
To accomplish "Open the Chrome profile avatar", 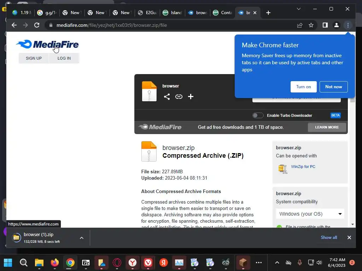I will tap(337, 25).
